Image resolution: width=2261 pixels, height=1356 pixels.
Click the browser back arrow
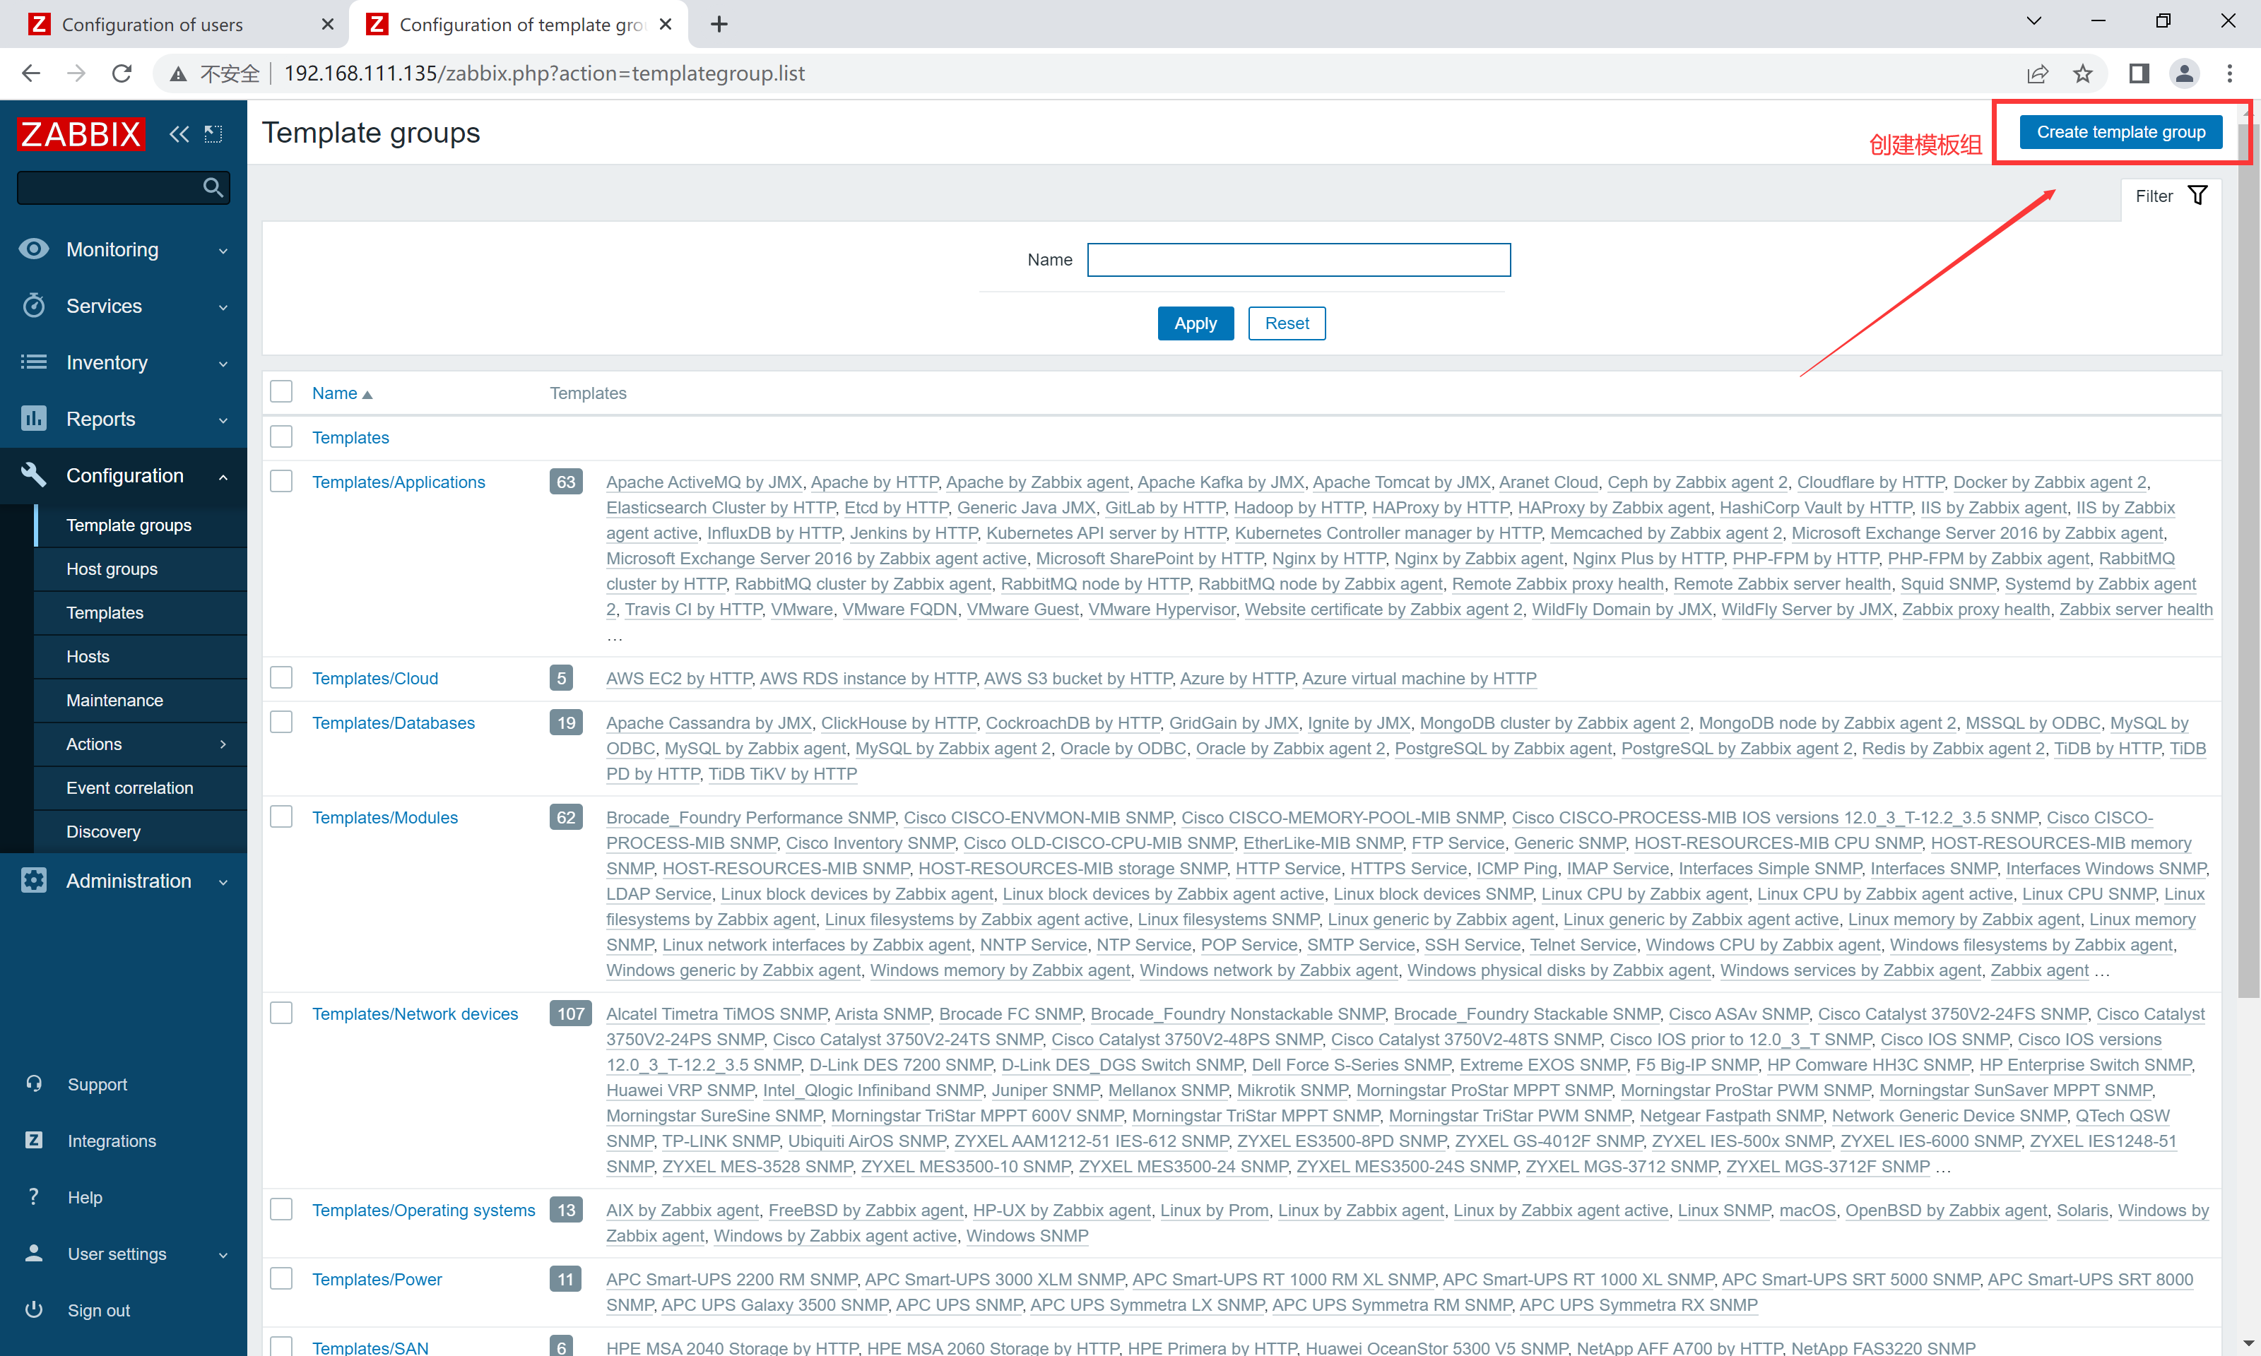click(31, 73)
